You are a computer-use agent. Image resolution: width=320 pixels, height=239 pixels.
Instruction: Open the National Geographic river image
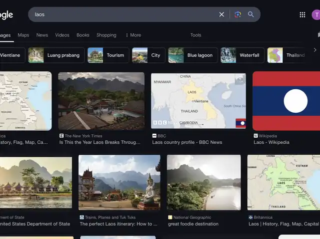[x=203, y=182]
